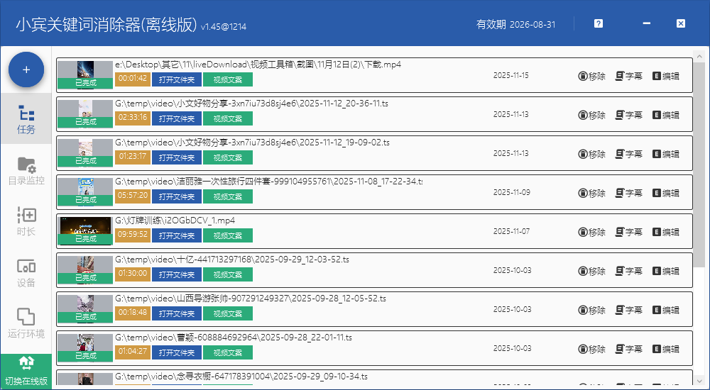Viewport: 710px width, 390px height.
Task: Open 字幕 for the 灯牌训练 video
Action: (x=629, y=232)
